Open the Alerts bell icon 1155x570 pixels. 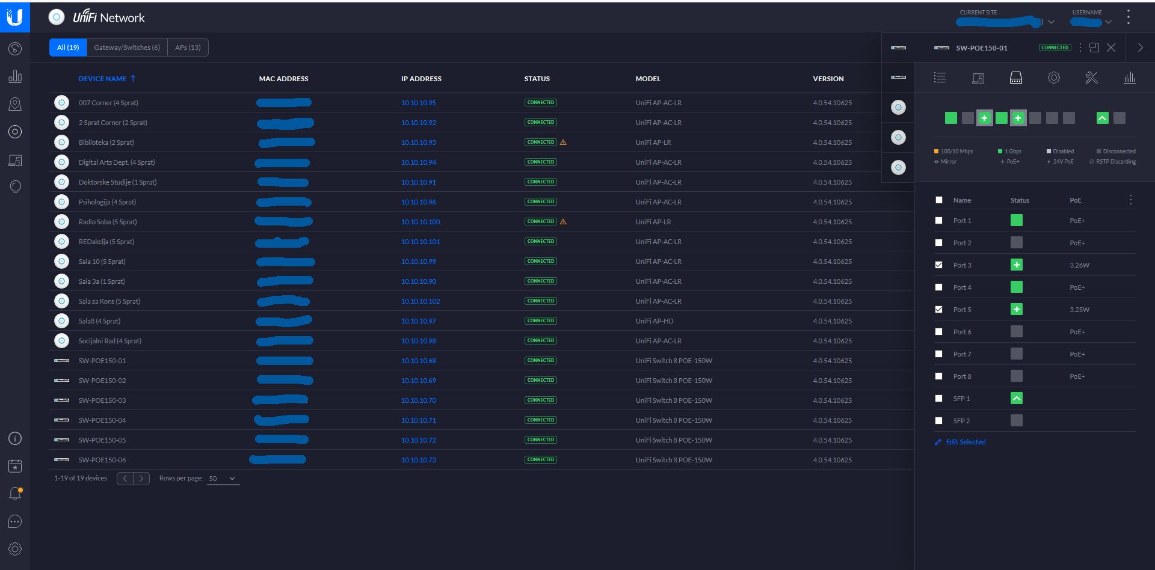click(x=15, y=494)
